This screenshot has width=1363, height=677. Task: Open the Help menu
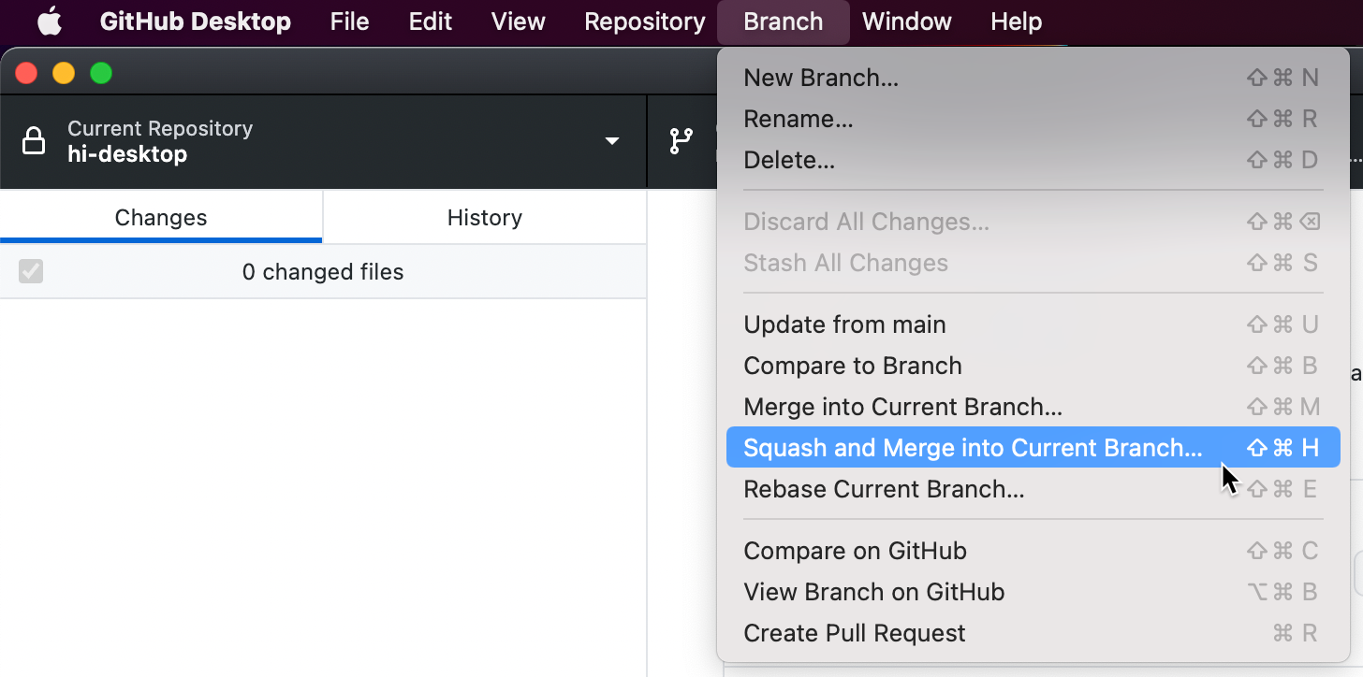click(1016, 21)
